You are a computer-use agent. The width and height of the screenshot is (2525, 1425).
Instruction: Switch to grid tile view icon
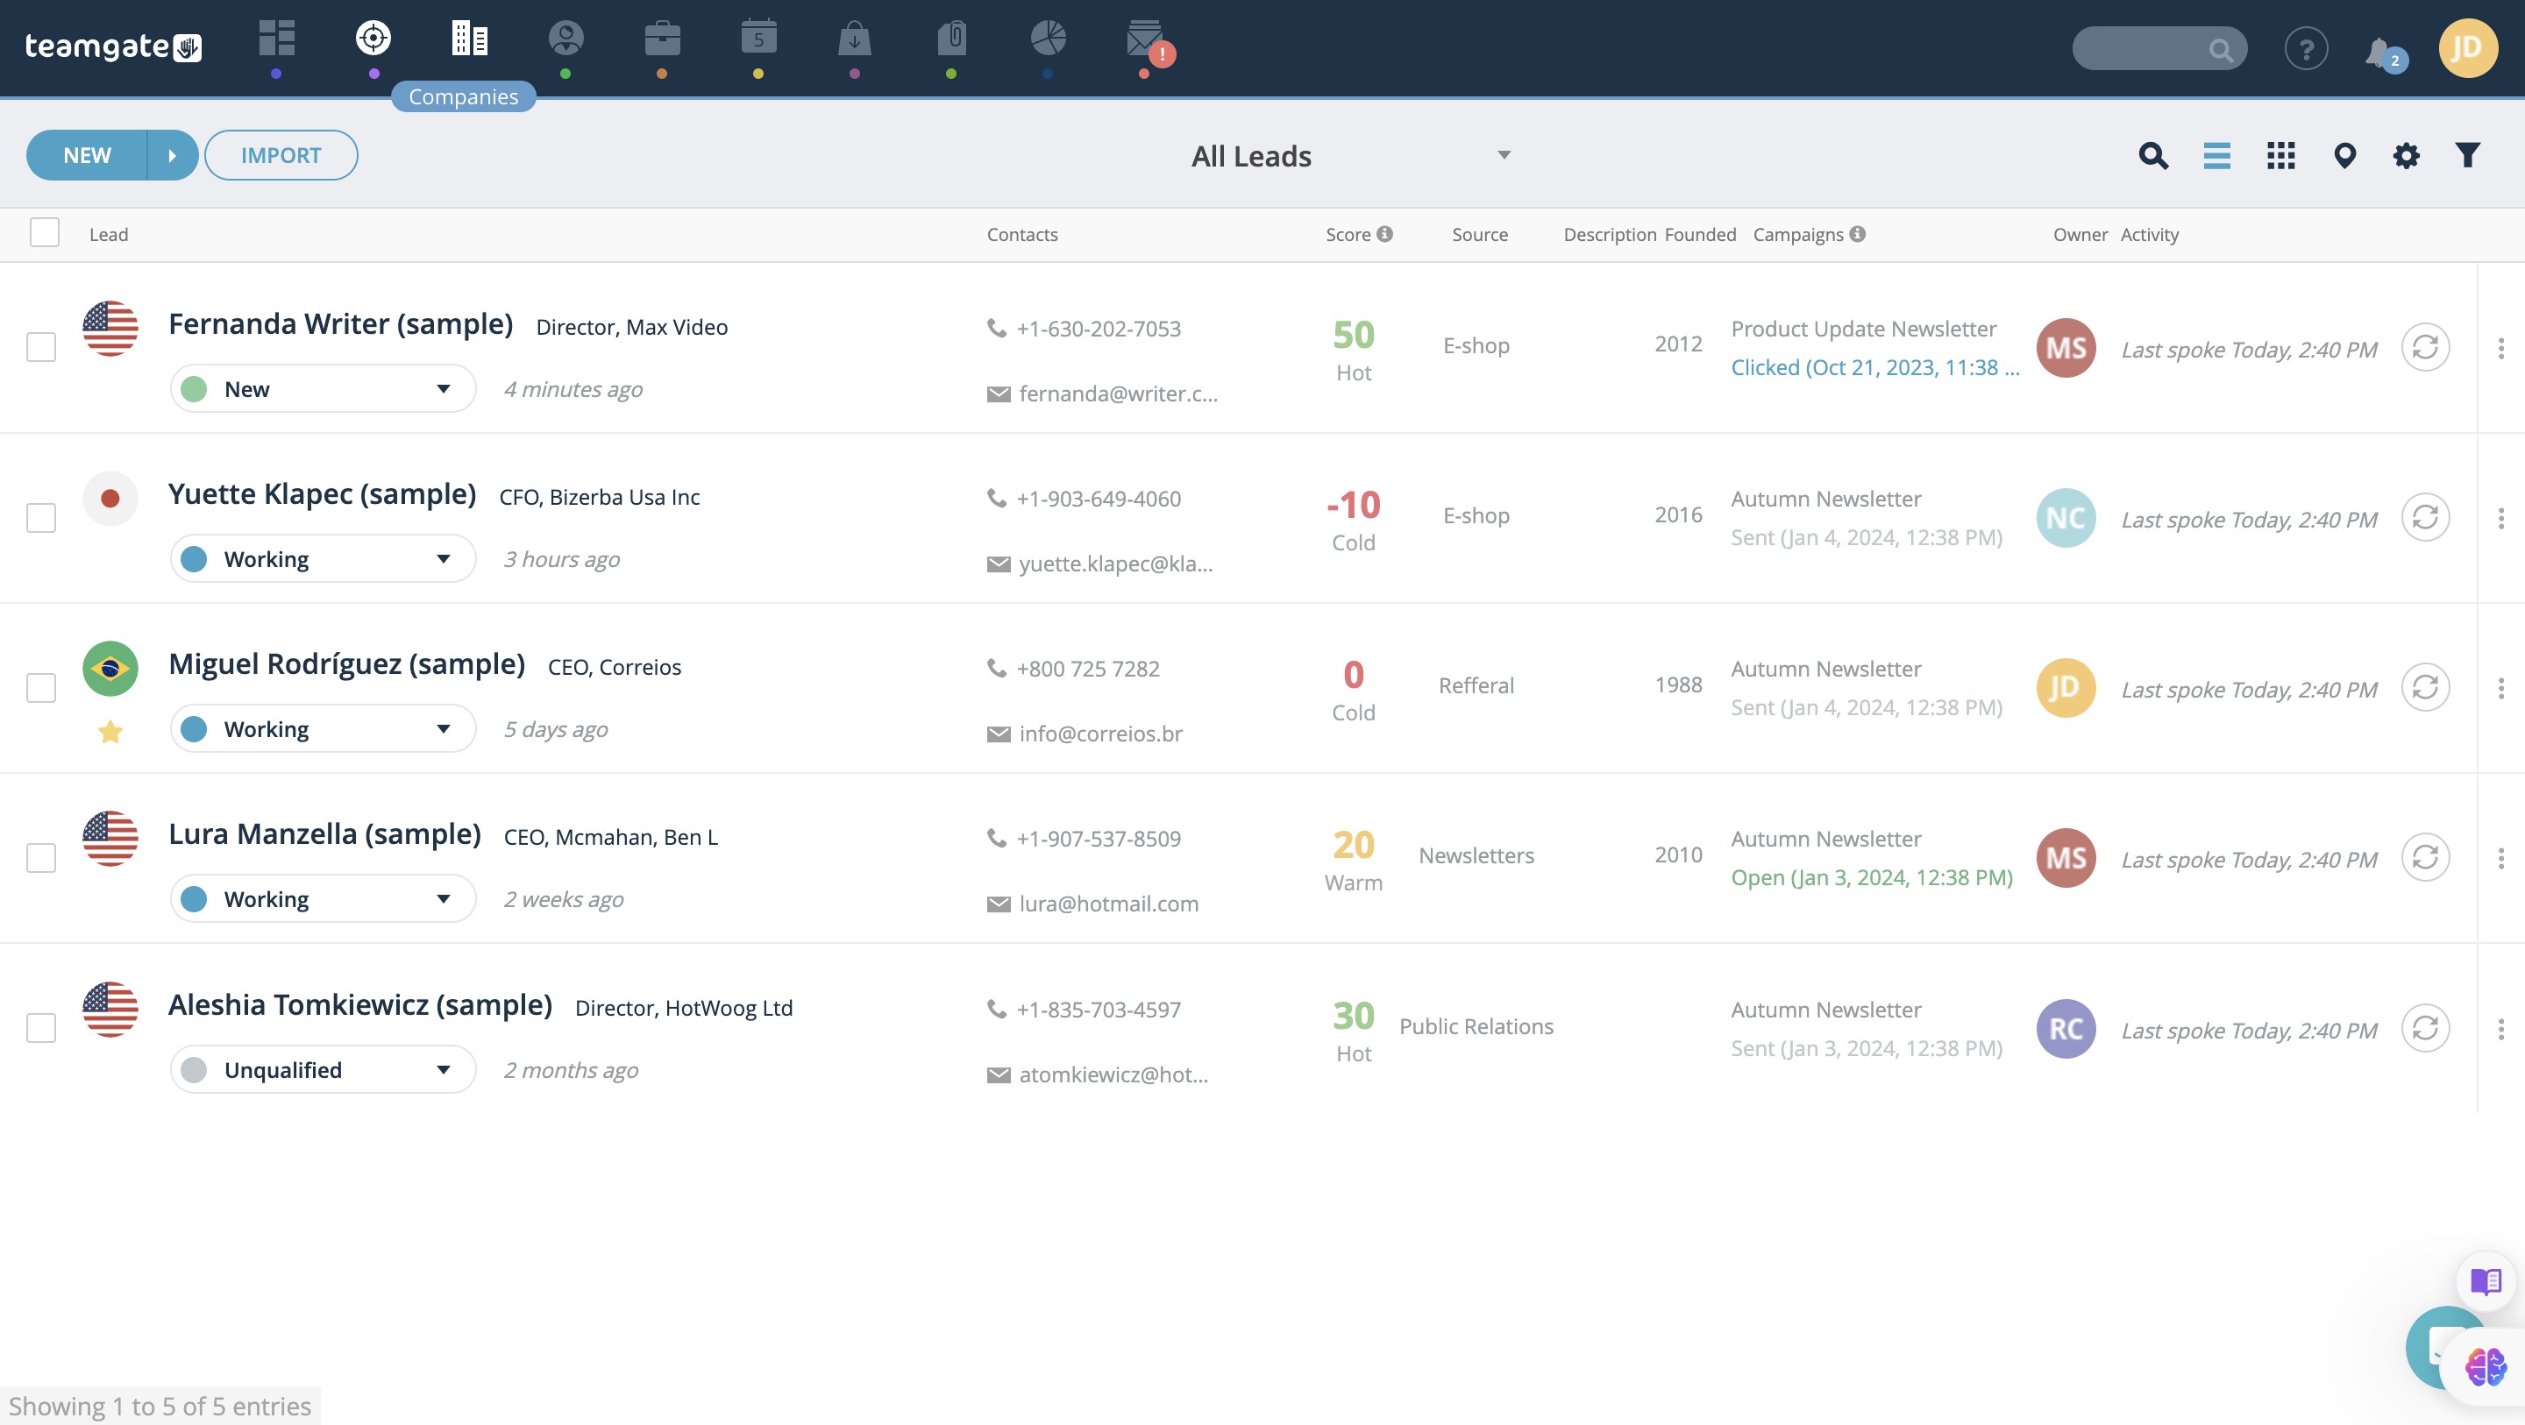pyautogui.click(x=2281, y=155)
